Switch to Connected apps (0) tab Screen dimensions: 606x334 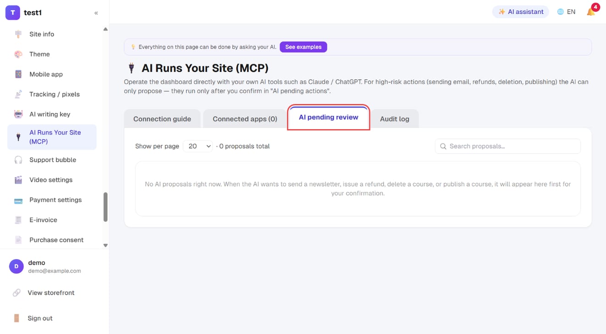[245, 119]
